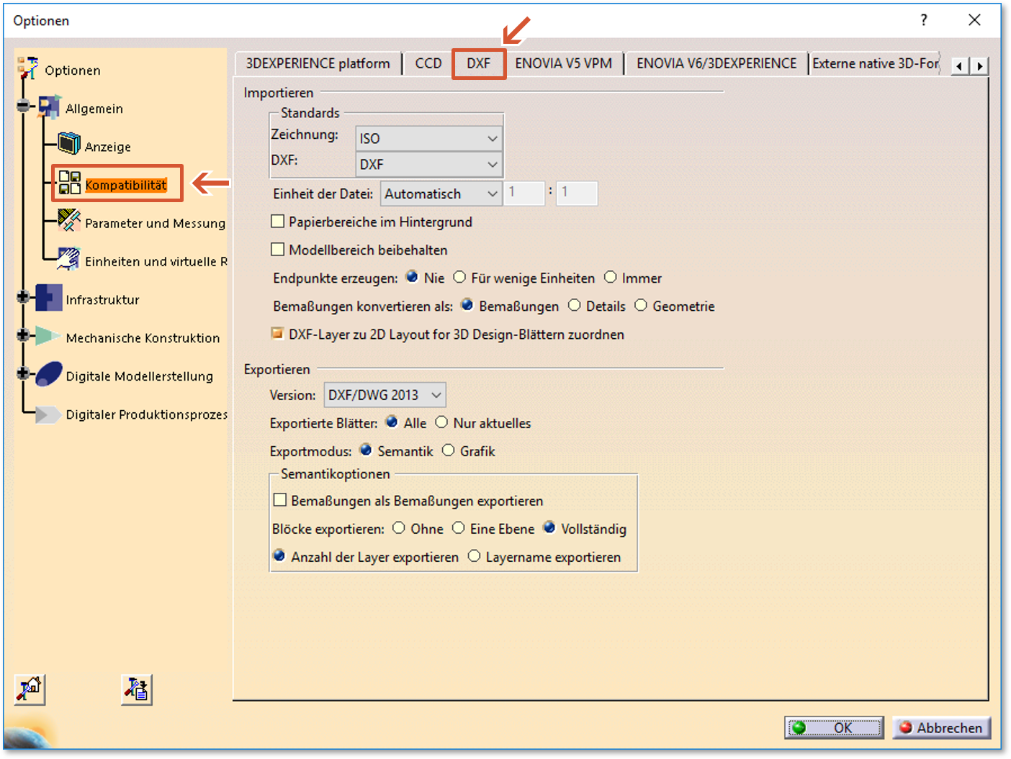Click the Mechanische Konstruktion icon
This screenshot has height=759, width=1011.
click(49, 336)
